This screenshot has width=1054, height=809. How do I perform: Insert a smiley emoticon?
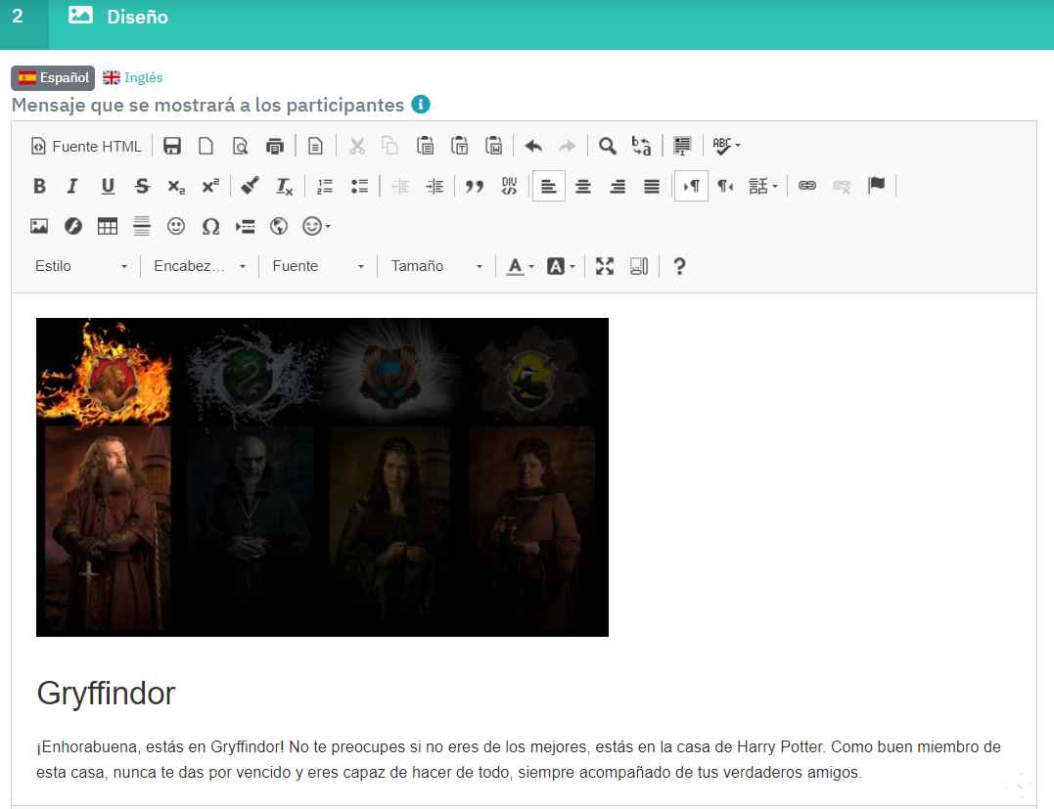176,226
